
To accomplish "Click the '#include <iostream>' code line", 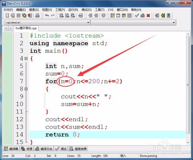I will [x=67, y=36].
